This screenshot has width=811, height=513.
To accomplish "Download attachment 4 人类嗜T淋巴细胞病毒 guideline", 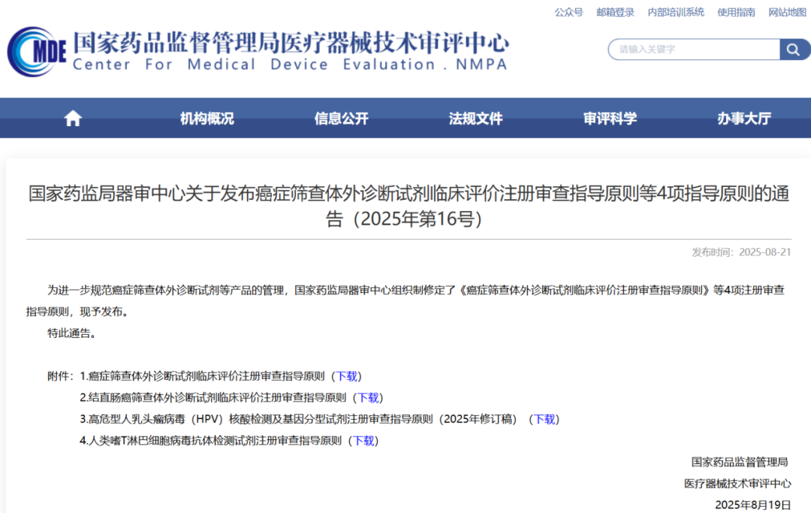I will [363, 441].
